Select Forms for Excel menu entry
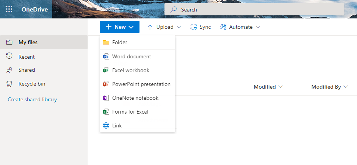 coord(130,112)
